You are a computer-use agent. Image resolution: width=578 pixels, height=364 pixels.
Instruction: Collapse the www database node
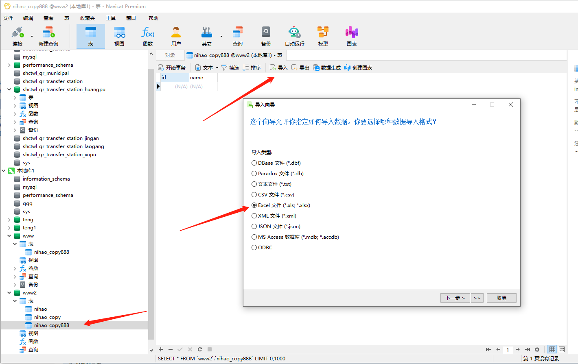pyautogui.click(x=9, y=236)
